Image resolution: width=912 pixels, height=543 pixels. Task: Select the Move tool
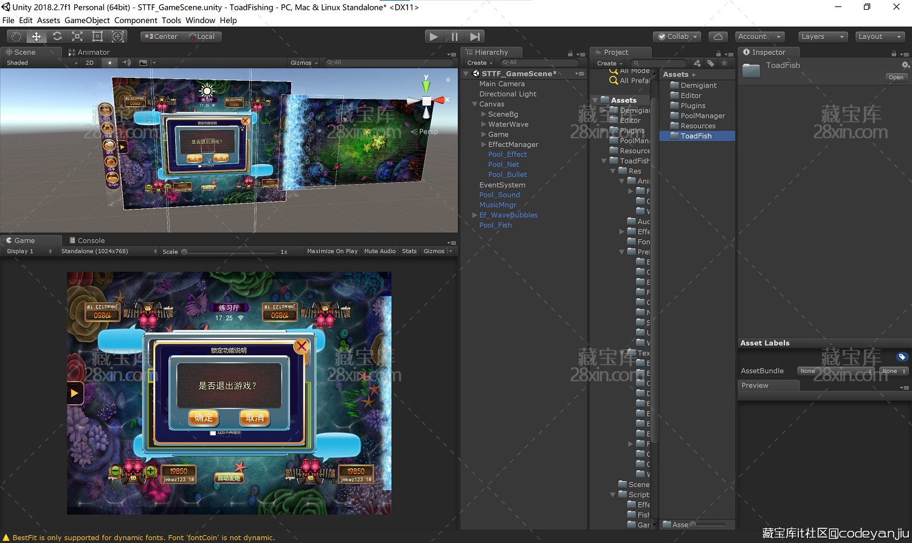click(36, 36)
